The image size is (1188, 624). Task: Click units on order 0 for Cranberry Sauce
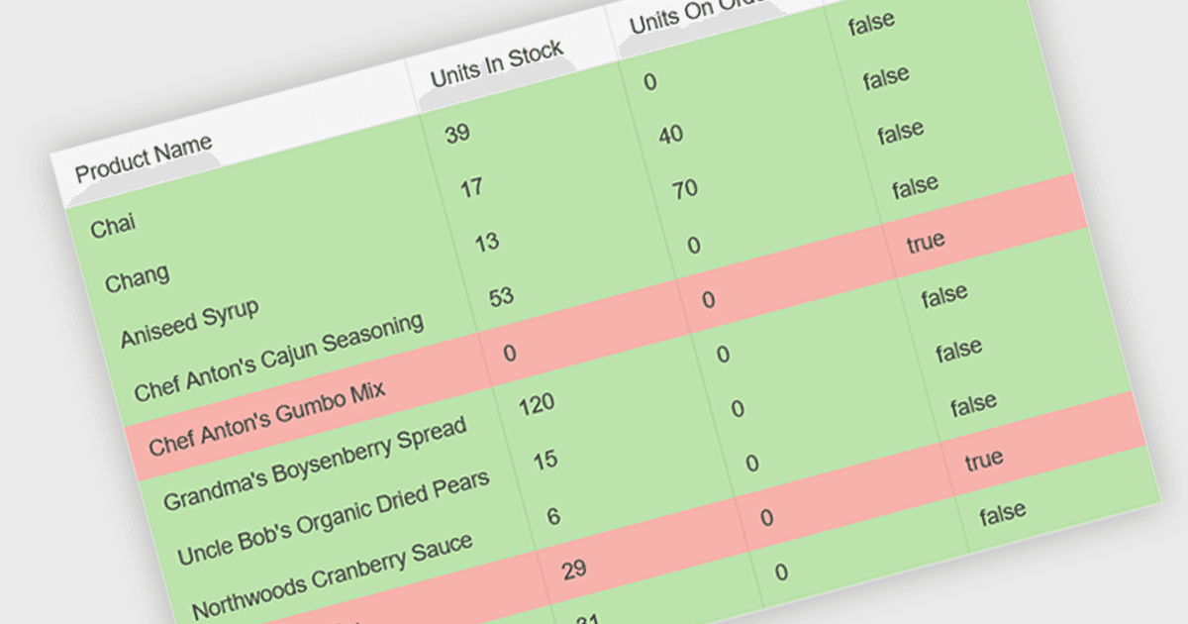752,463
